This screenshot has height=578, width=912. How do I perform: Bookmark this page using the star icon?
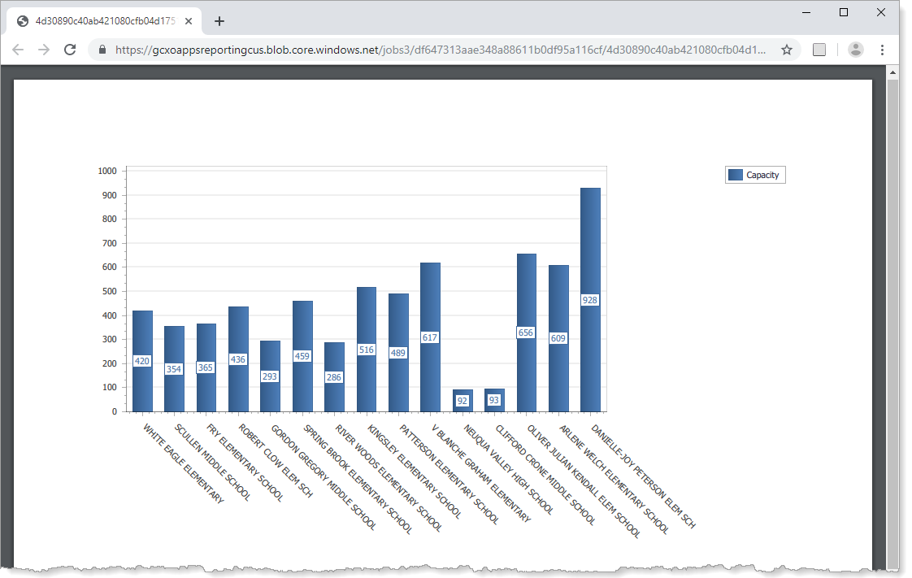point(786,50)
